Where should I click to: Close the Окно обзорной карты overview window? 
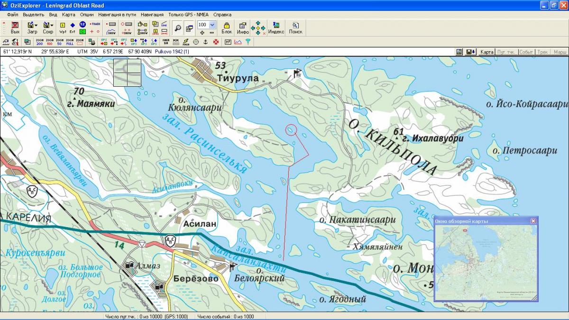[x=533, y=221]
